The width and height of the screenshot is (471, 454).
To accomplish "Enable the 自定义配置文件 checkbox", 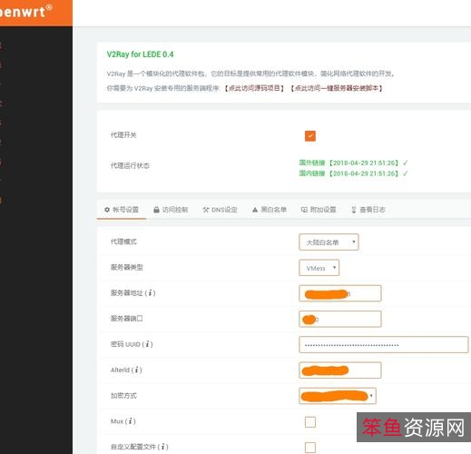I will (x=310, y=448).
